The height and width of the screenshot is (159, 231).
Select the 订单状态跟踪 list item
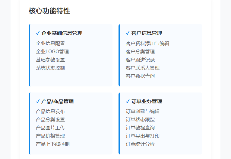pos(140,120)
